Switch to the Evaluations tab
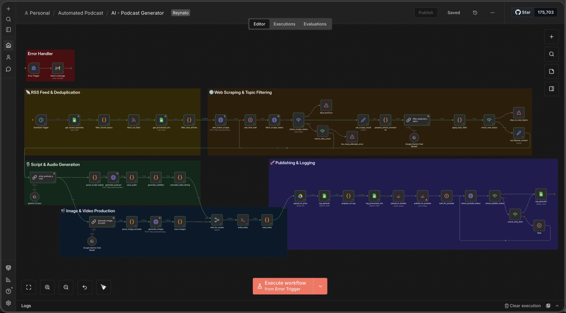Image resolution: width=566 pixels, height=313 pixels. (315, 24)
